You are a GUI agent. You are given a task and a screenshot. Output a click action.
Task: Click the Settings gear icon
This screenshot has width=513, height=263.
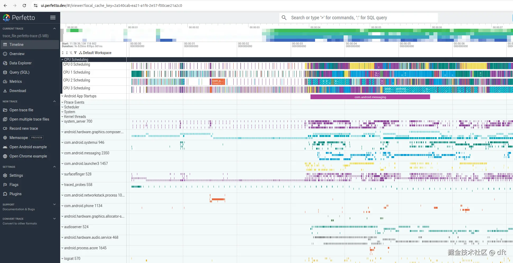[5, 175]
